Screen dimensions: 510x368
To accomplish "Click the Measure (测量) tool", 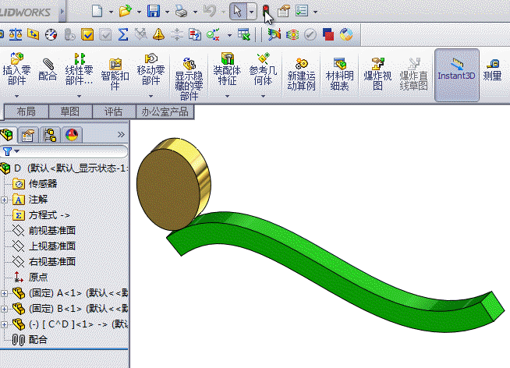I will [492, 69].
